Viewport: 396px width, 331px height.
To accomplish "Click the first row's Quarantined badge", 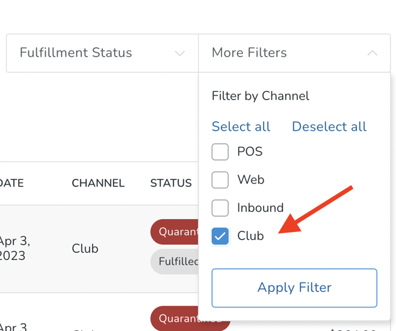I will coord(176,232).
